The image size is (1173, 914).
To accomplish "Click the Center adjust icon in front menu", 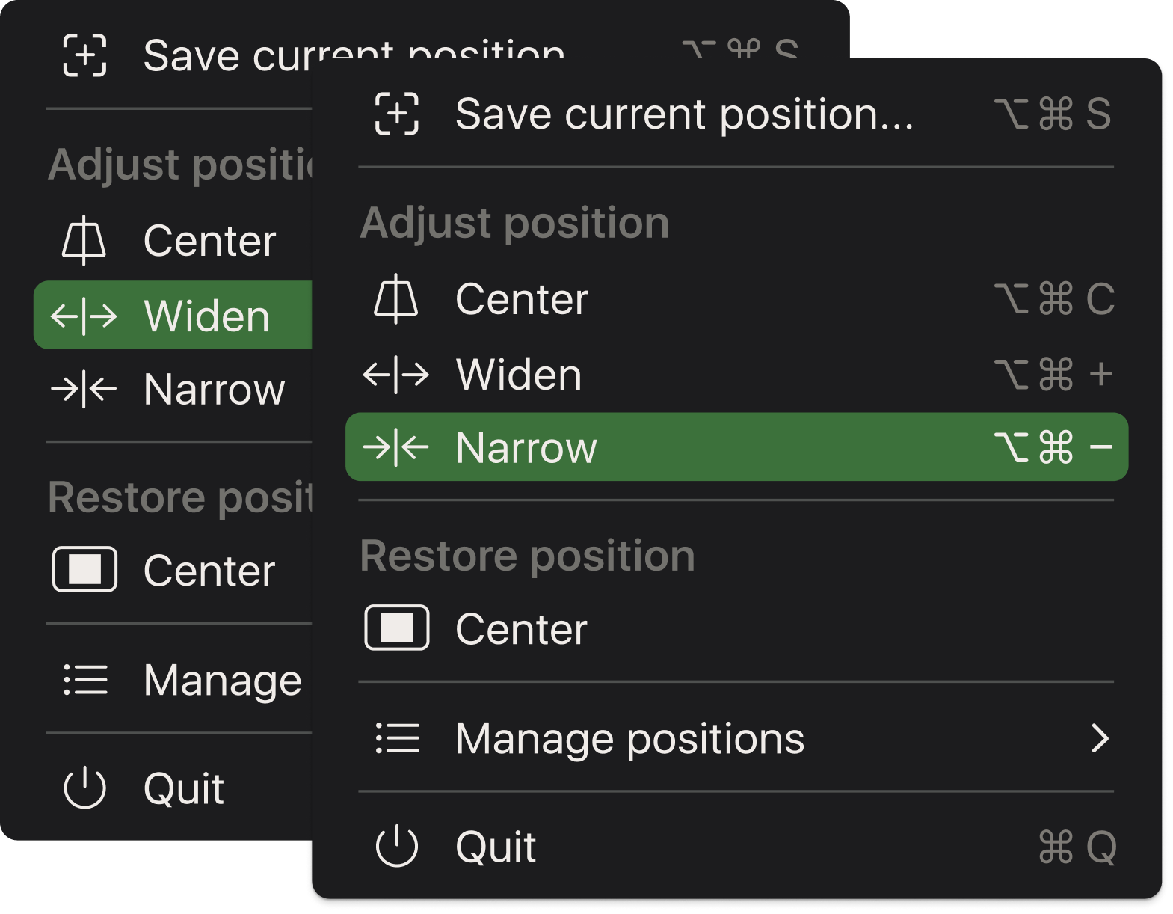I will tap(396, 299).
